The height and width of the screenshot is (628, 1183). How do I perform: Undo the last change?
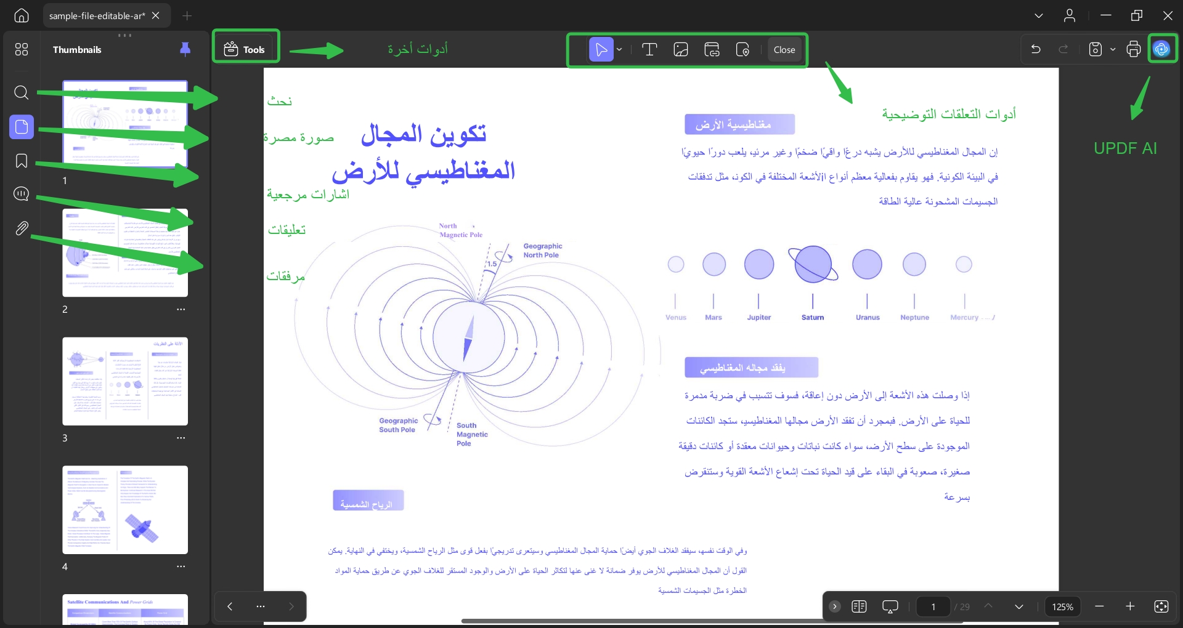tap(1036, 49)
